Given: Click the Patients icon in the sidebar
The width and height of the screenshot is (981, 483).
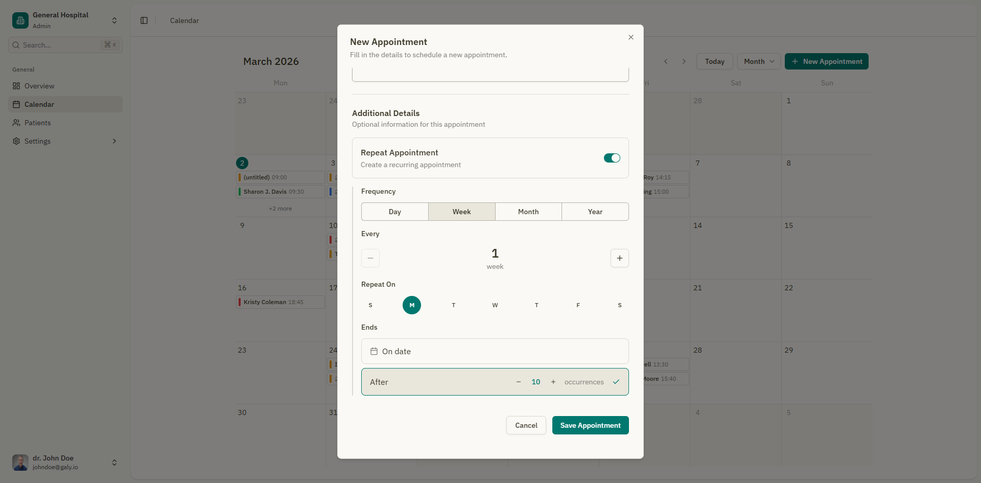Looking at the screenshot, I should (x=17, y=123).
